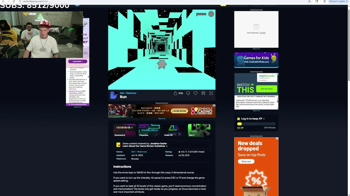Pause the Run game
Image resolution: width=350 pixels, height=196 pixels.
(x=205, y=14)
